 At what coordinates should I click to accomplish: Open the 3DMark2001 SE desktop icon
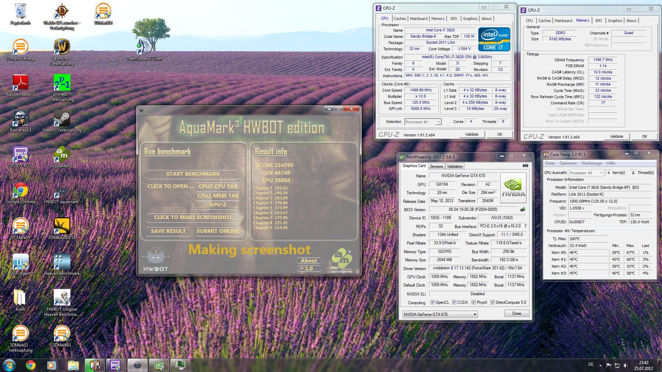pos(62,229)
